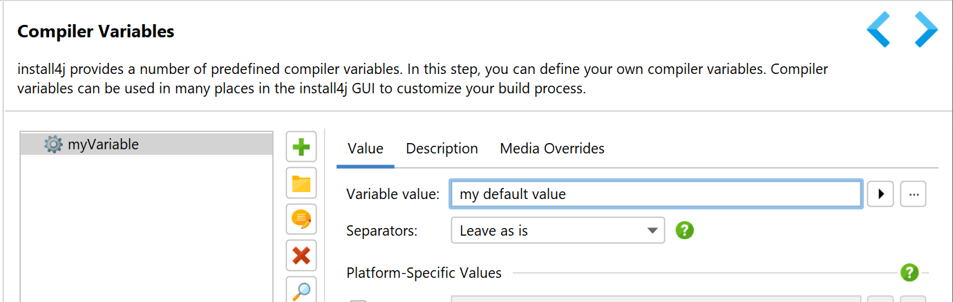Open help for Platform-Specific Values section

pyautogui.click(x=909, y=272)
